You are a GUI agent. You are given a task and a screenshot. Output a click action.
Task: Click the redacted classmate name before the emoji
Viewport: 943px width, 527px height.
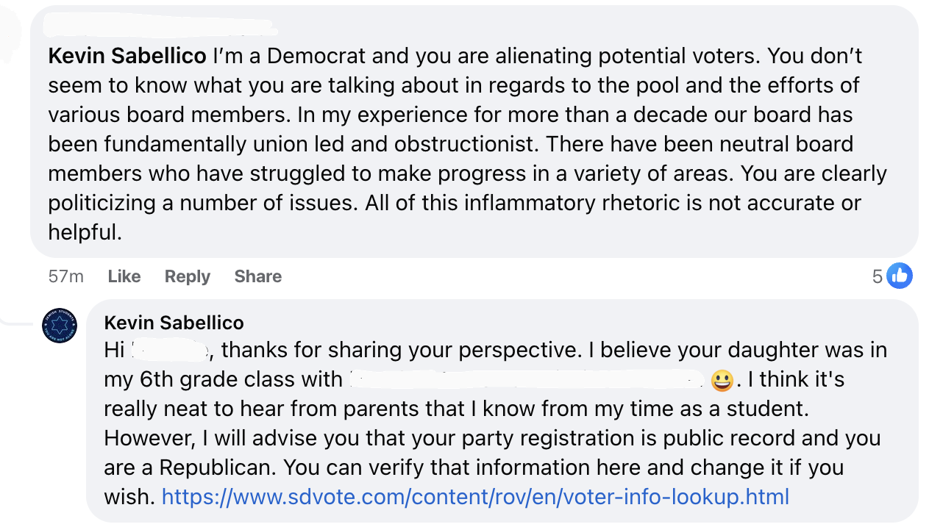pos(527,380)
